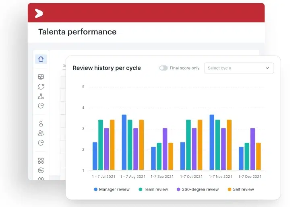
Task: Click the circular refresh arrows sidebar icon
Action: [x=41, y=87]
